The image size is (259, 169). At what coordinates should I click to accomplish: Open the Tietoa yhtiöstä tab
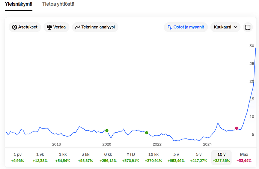pos(58,4)
